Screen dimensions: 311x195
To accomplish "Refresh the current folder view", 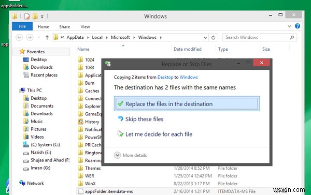I will (213, 37).
